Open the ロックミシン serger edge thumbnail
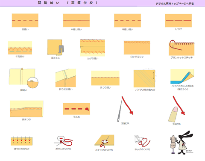The height and width of the screenshot is (161, 205). 137,48
